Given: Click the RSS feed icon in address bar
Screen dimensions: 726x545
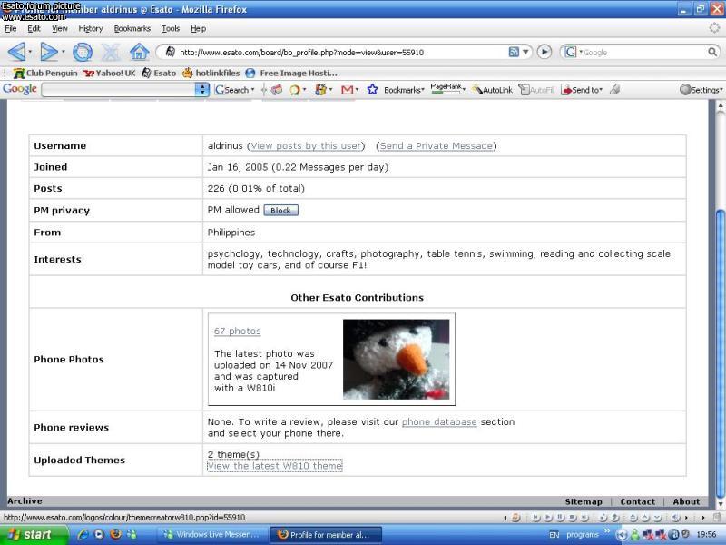Looking at the screenshot, I should (x=514, y=52).
